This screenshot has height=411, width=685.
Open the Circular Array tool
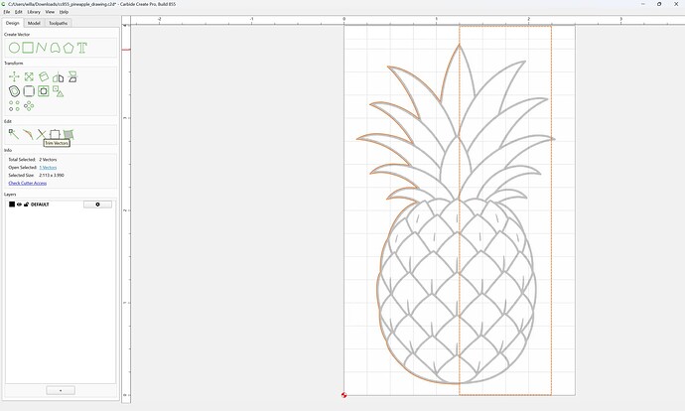coord(29,105)
